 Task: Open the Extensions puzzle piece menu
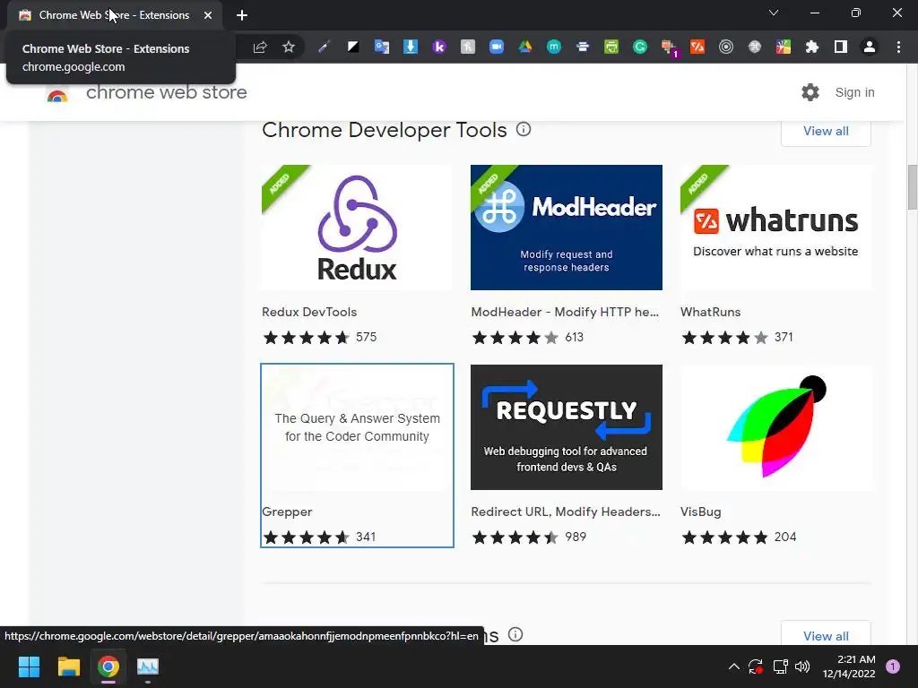pyautogui.click(x=812, y=47)
